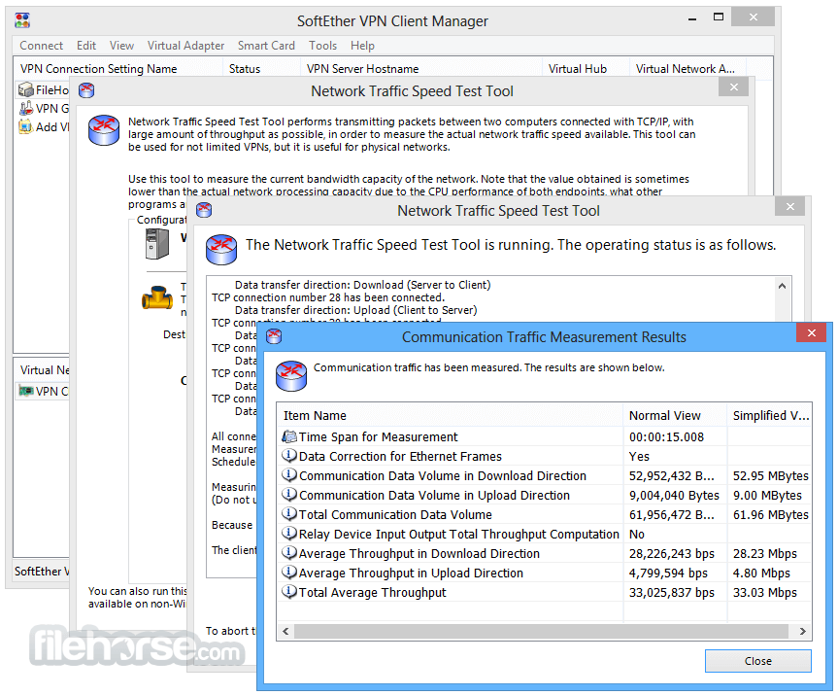Image resolution: width=838 pixels, height=695 pixels.
Task: Click the info icon for Total Communication Data Volume
Action: point(289,514)
